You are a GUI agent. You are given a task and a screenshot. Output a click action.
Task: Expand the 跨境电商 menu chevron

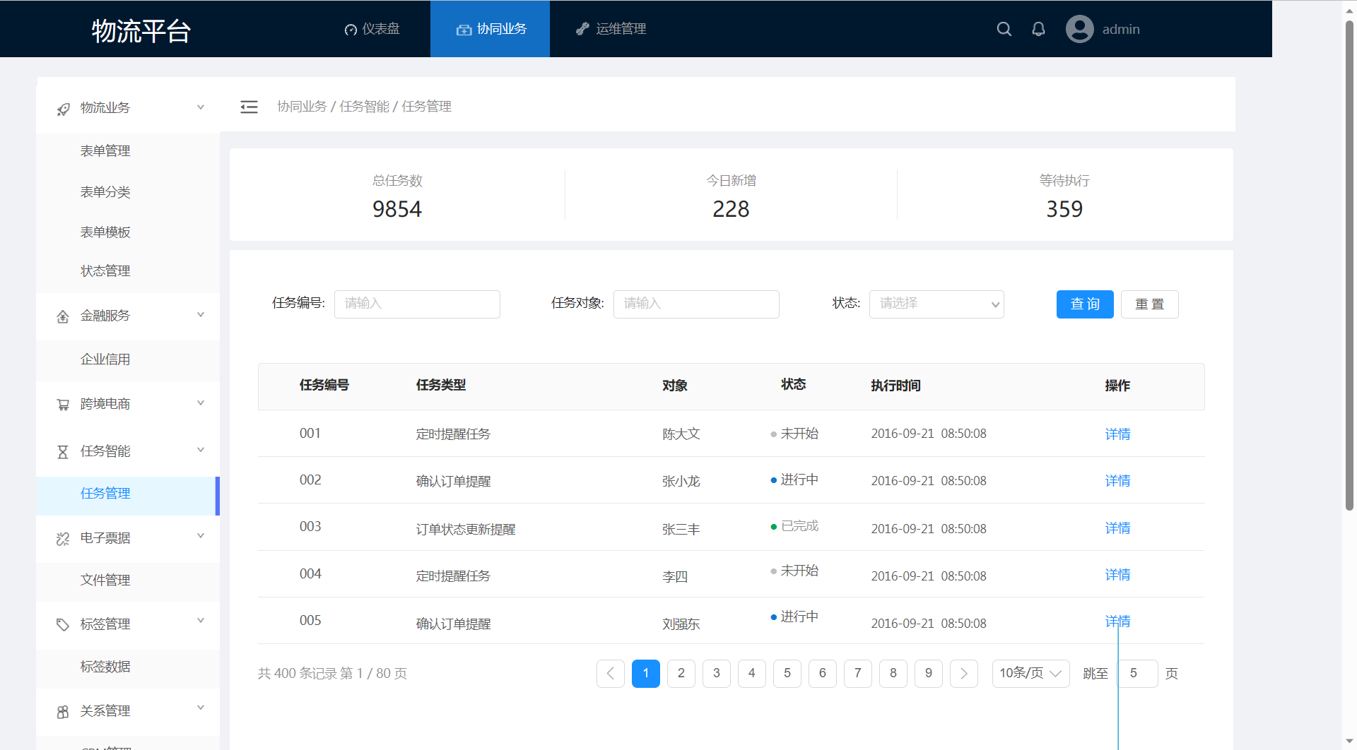(201, 403)
